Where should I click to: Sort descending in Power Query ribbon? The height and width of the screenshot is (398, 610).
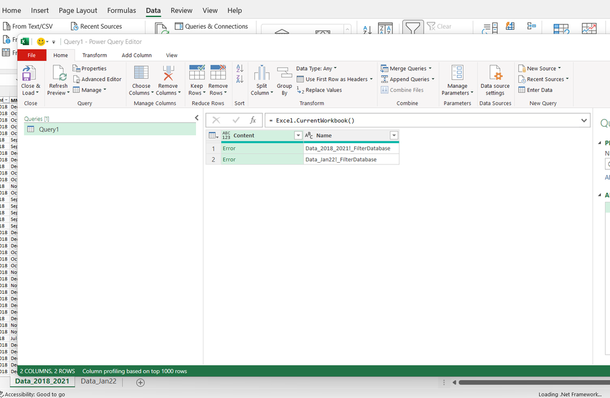coord(239,79)
